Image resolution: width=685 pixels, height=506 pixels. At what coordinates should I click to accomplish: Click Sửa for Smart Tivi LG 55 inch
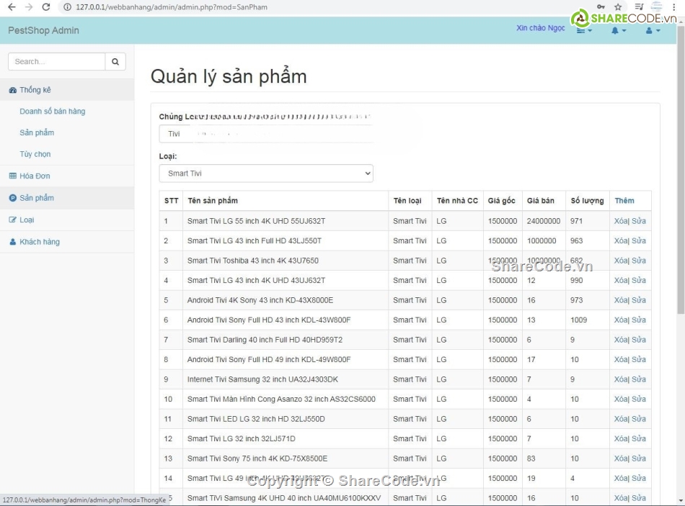point(639,221)
